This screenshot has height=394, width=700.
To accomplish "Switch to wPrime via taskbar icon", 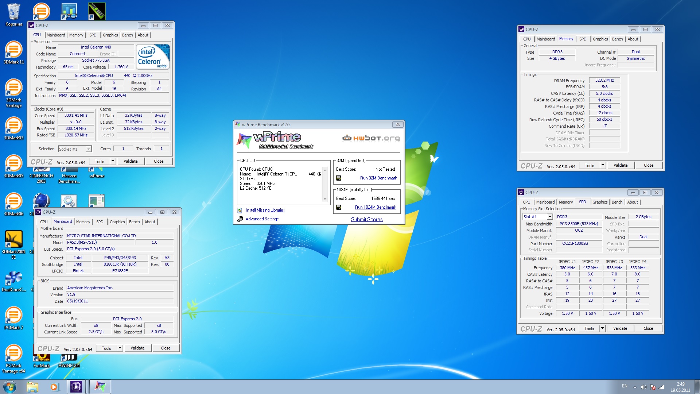I will tap(100, 387).
